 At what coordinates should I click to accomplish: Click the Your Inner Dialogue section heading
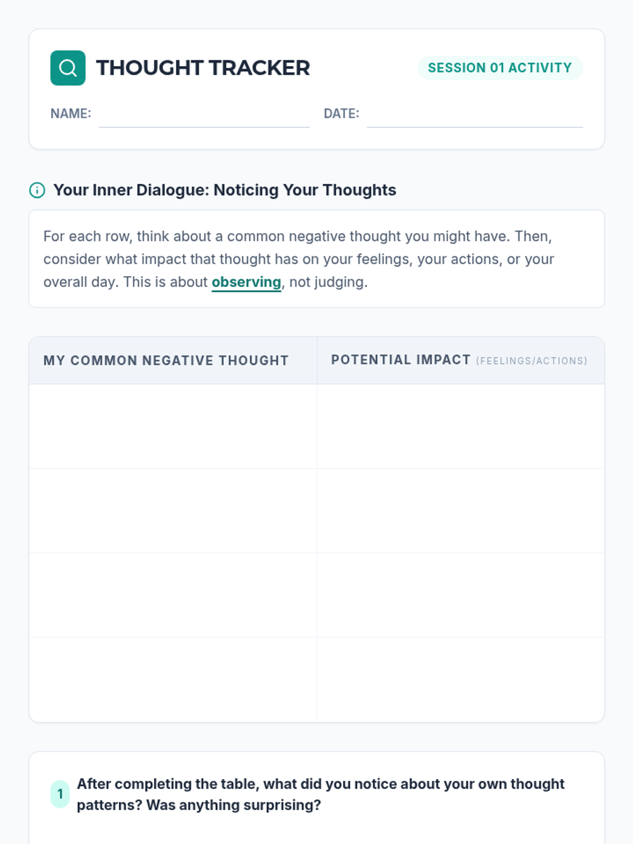click(225, 190)
